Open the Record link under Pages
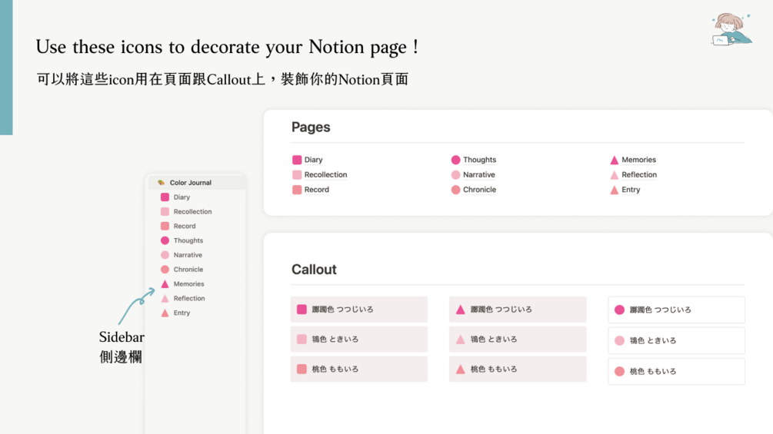 point(316,190)
